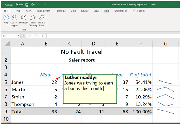Viewport: 181px width, 124px height.
Task: Click the formula bar Enter checkmark icon
Action: [x=36, y=36]
